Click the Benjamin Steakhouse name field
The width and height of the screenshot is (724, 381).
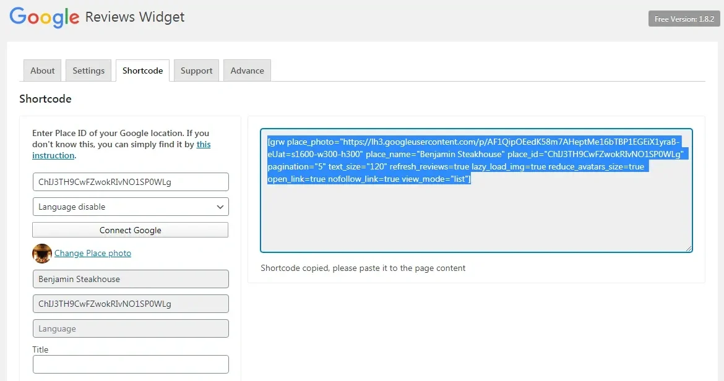coord(130,279)
